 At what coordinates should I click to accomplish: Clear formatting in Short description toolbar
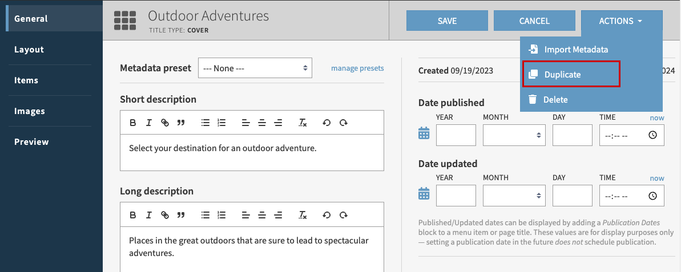coord(303,123)
